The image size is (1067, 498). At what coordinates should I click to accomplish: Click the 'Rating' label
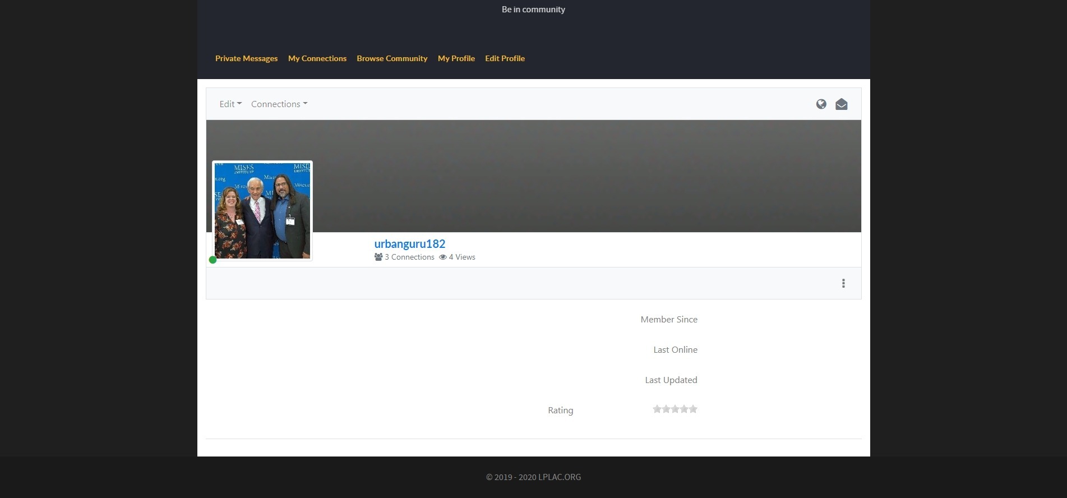click(560, 410)
